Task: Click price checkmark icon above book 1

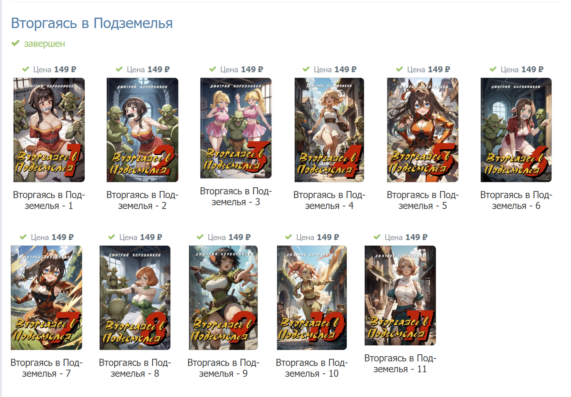Action: point(26,69)
